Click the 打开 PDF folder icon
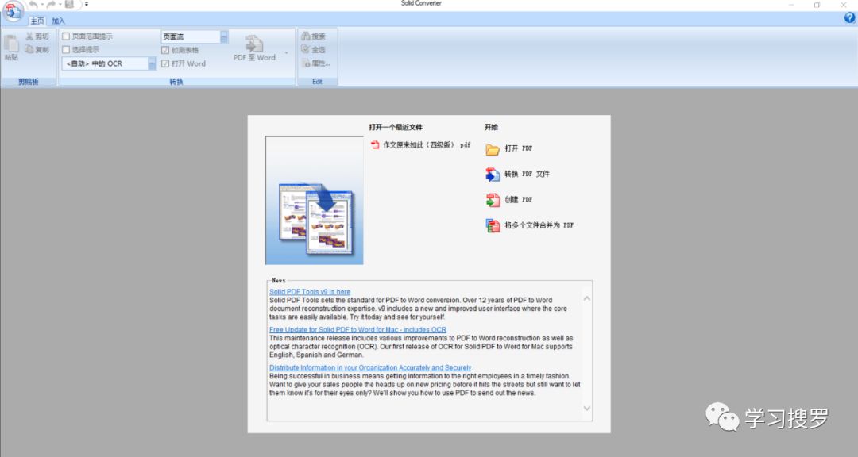The width and height of the screenshot is (858, 457). tap(493, 149)
